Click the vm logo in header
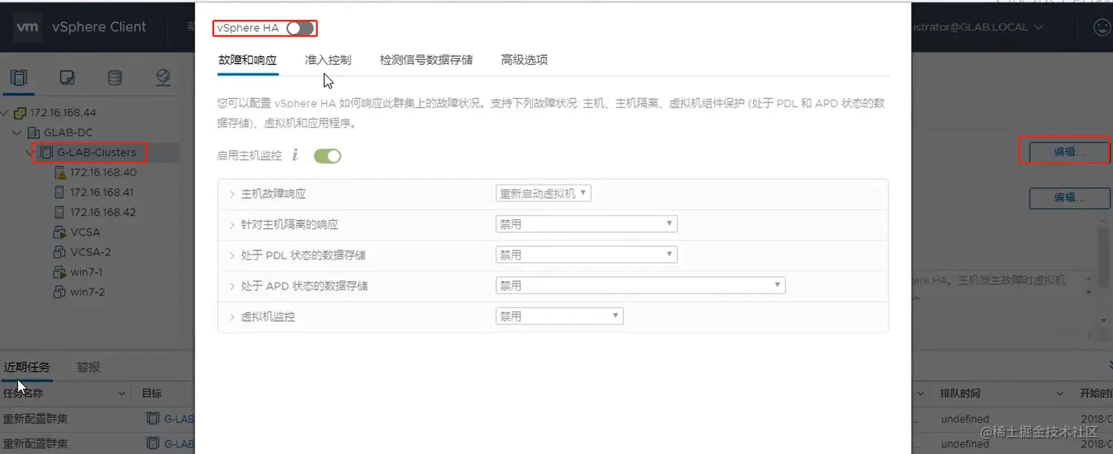 tap(27, 26)
